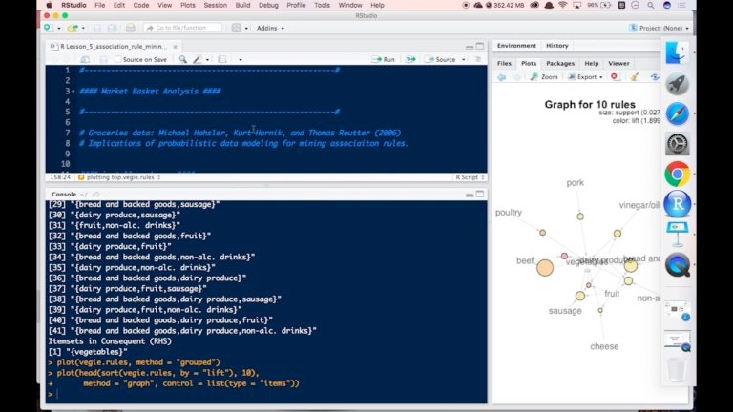Open Finder from the dock

pos(677,52)
